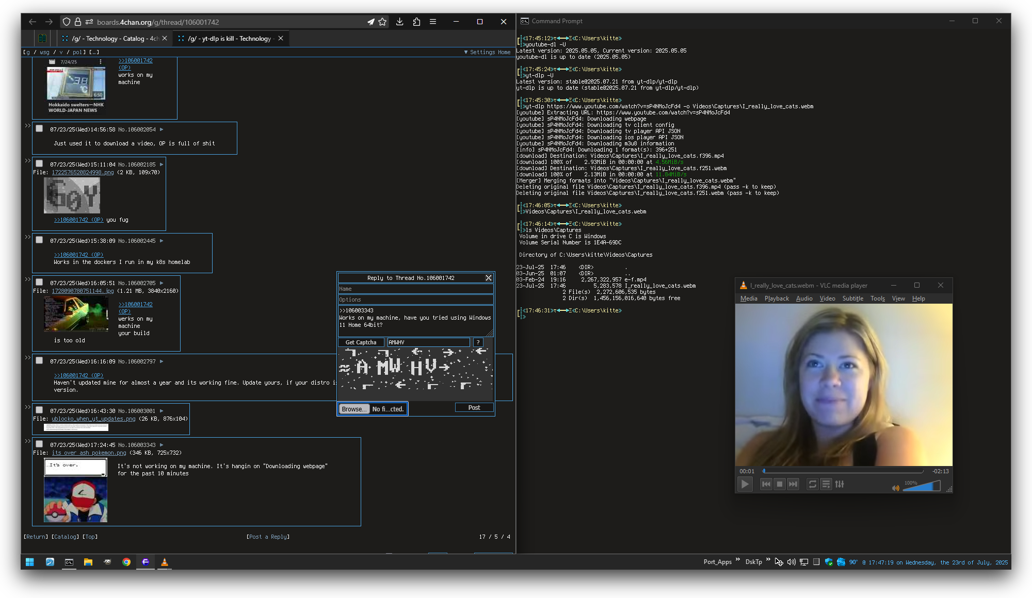Tick checkbox on post No.106002445
The image size is (1032, 598).
[39, 240]
